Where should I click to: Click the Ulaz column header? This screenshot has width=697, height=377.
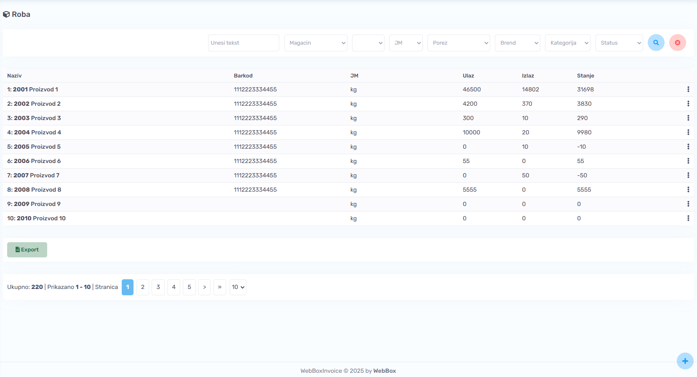[x=468, y=76]
